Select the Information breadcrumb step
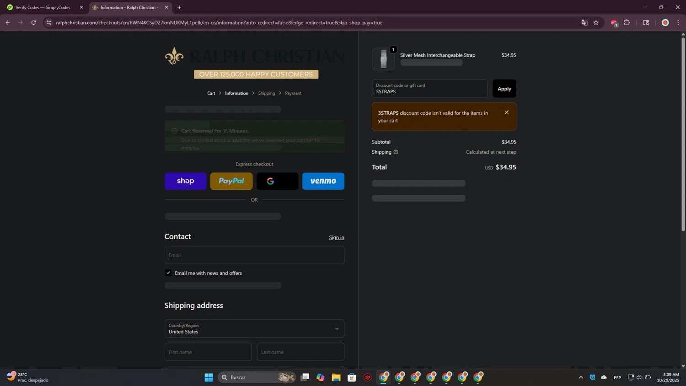Image resolution: width=686 pixels, height=386 pixels. coord(236,93)
